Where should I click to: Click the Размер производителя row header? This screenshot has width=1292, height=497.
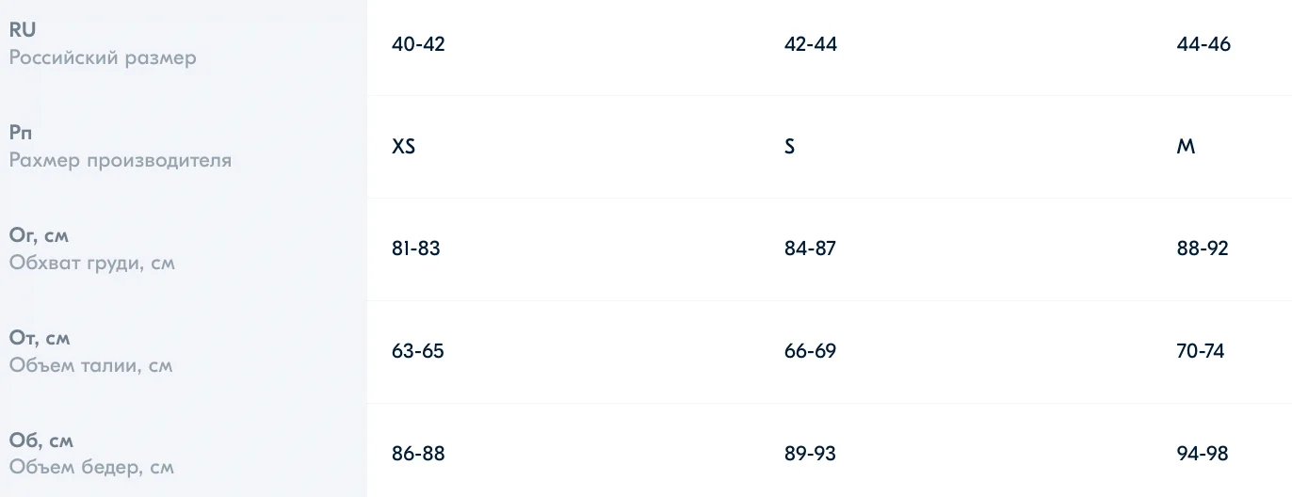(184, 147)
